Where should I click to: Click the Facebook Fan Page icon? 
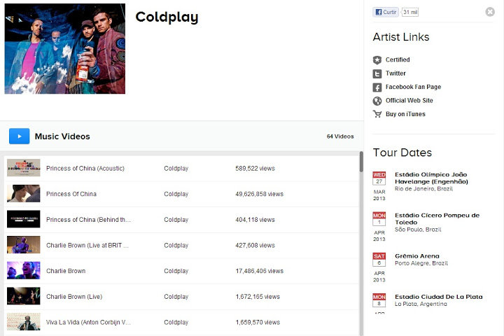pyautogui.click(x=377, y=87)
